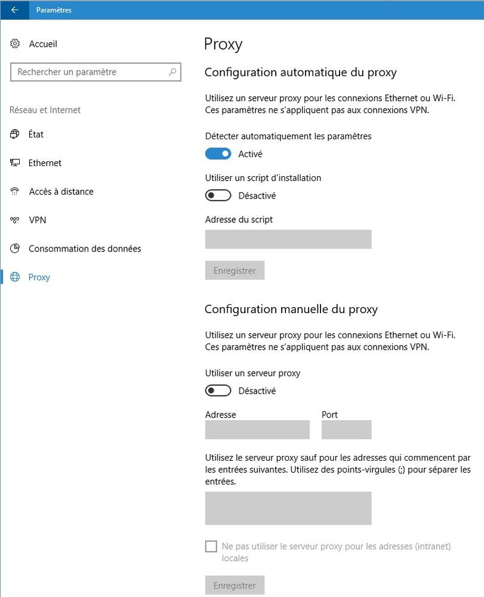
Task: Click the Proxy globe icon
Action: [x=16, y=277]
